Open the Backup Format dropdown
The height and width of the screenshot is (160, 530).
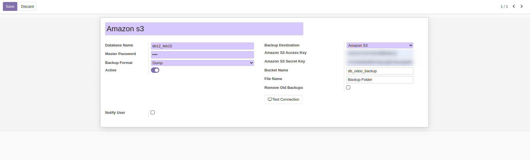point(202,63)
